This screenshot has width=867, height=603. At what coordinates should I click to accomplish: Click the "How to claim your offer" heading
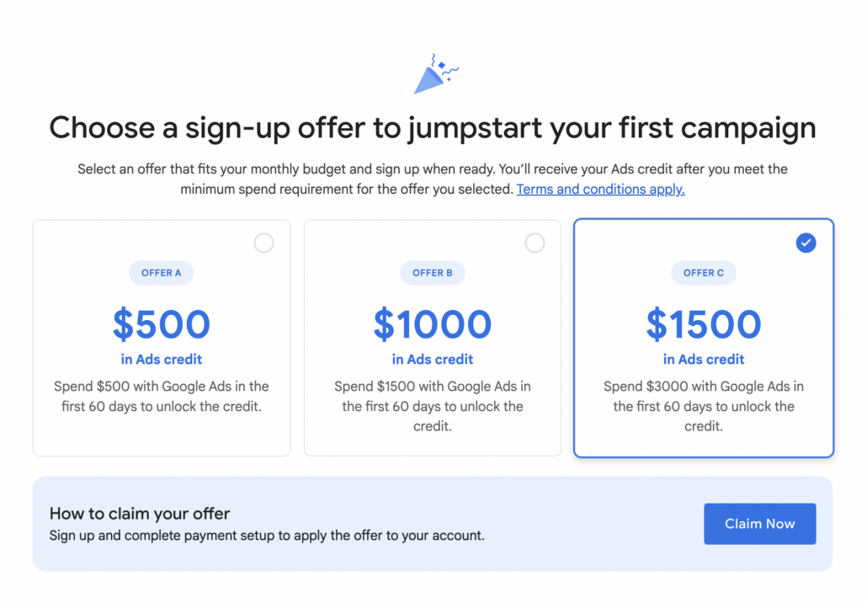(x=140, y=514)
